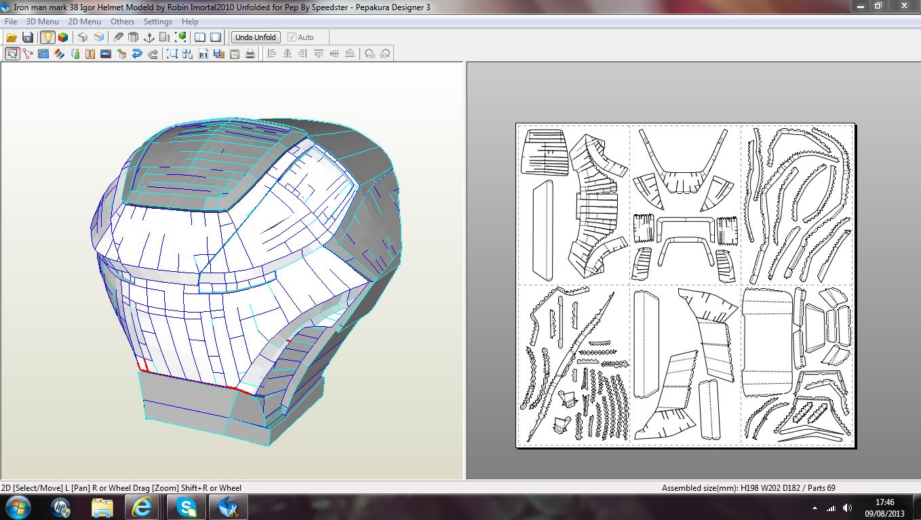This screenshot has height=520, width=921.
Task: Open the File menu
Action: (x=11, y=22)
